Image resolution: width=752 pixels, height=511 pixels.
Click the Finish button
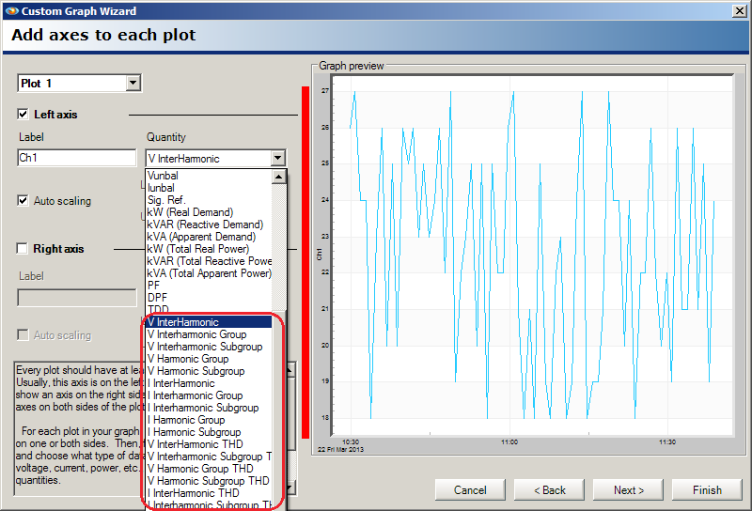pyautogui.click(x=707, y=490)
